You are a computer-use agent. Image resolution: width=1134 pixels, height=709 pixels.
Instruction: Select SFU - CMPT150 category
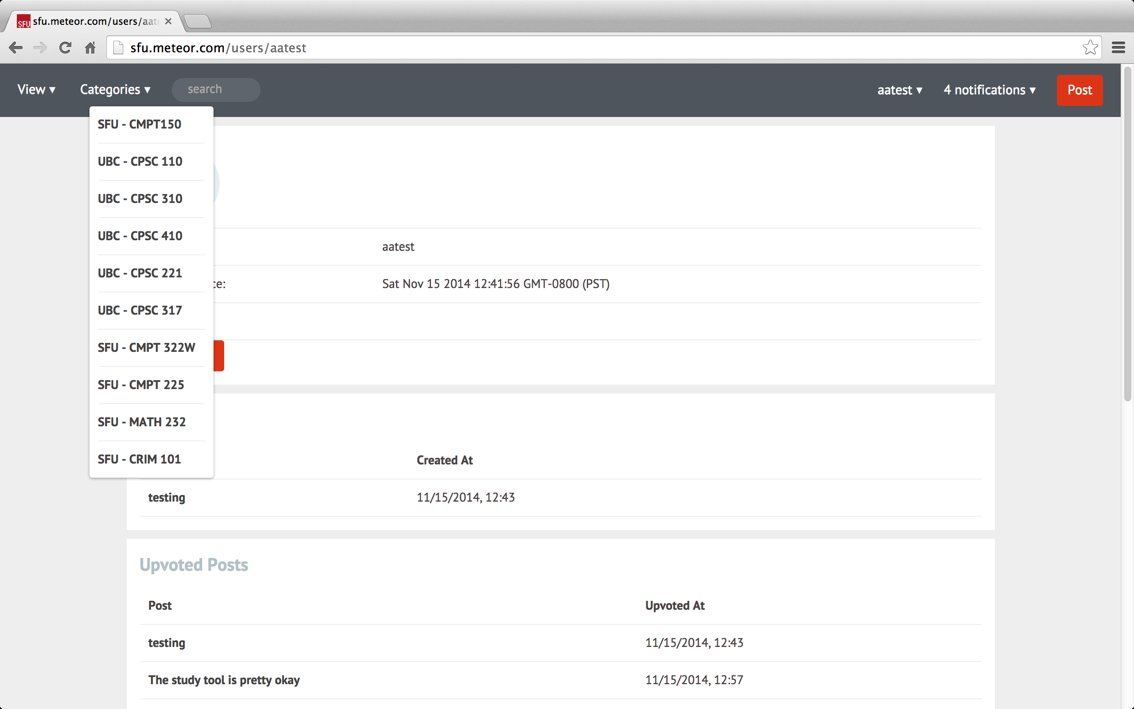click(x=139, y=124)
